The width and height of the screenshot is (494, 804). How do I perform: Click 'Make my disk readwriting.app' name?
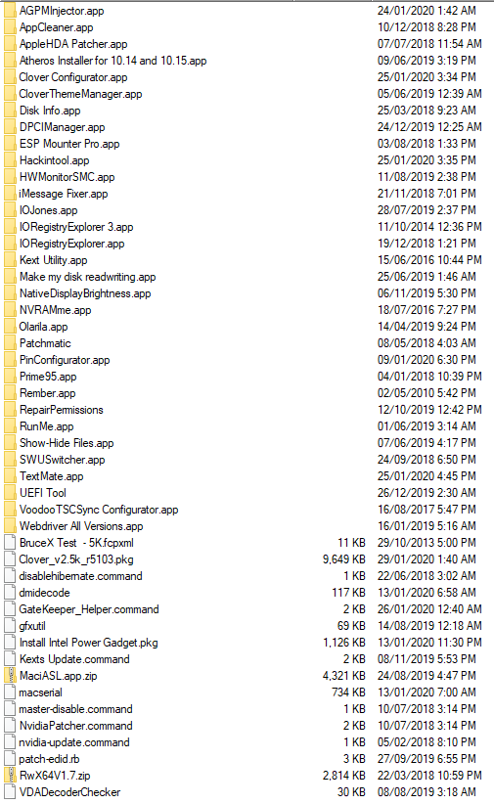(87, 277)
